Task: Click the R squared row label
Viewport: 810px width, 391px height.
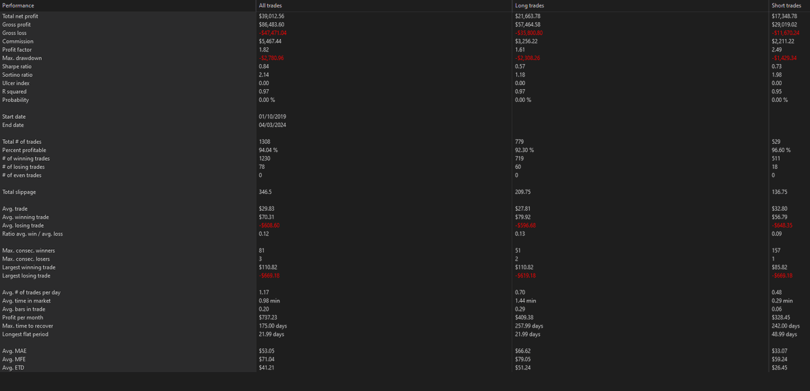Action: (x=15, y=91)
